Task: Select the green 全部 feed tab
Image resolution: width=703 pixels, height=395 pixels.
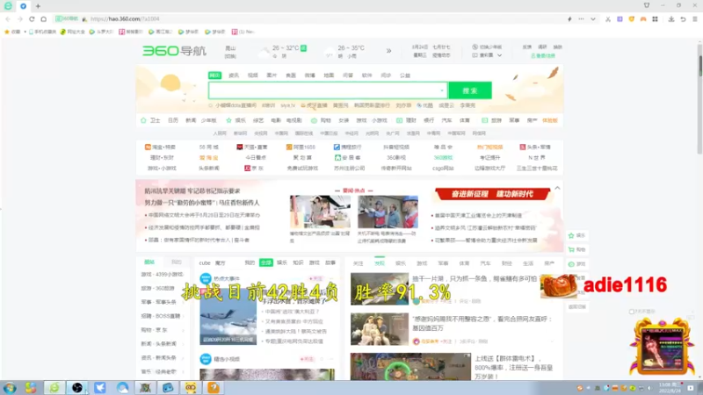Action: [266, 262]
